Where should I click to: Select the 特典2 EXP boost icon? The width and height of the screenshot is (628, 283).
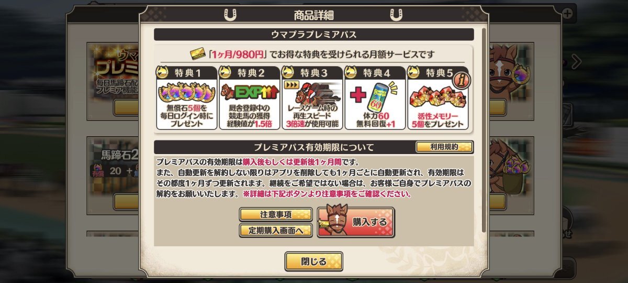coord(250,92)
